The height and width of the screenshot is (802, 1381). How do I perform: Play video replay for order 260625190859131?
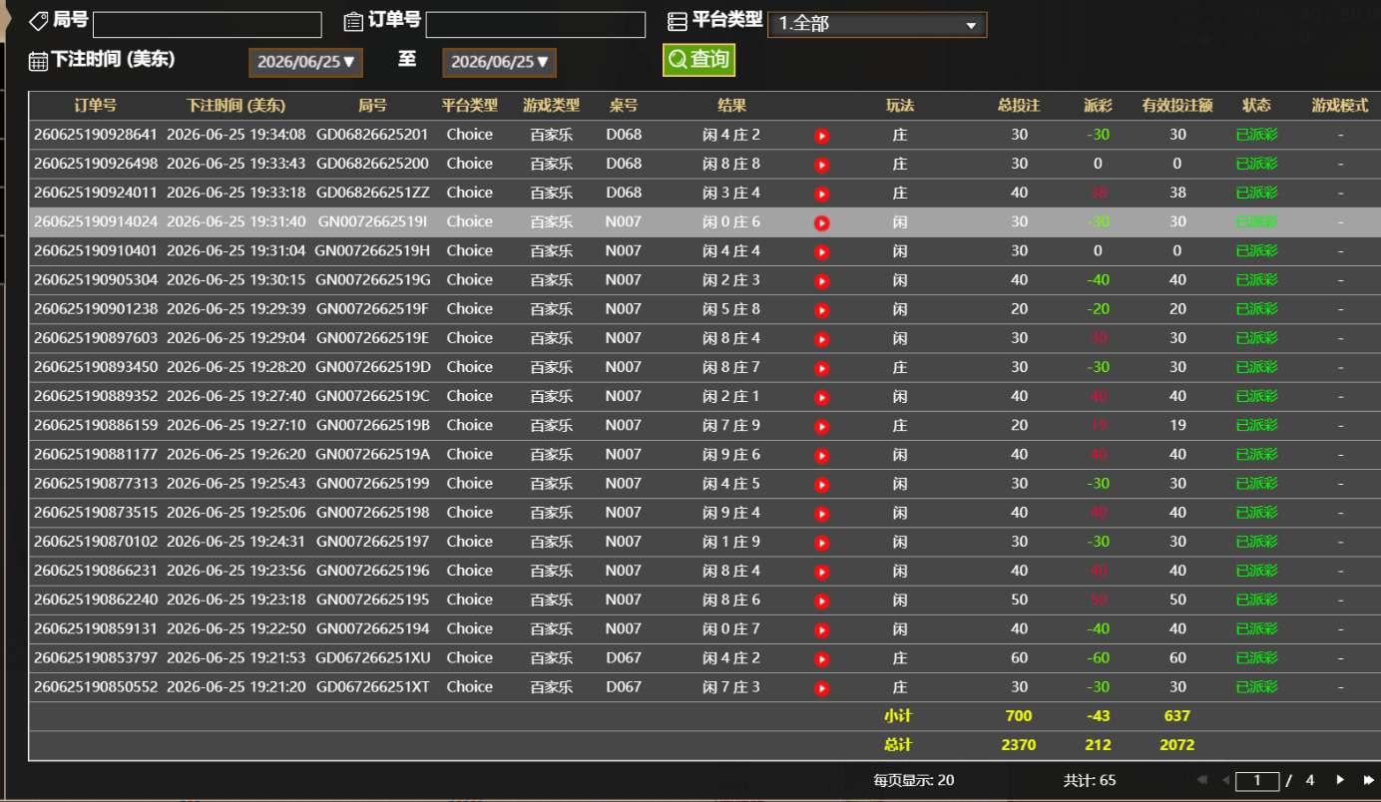point(822,629)
